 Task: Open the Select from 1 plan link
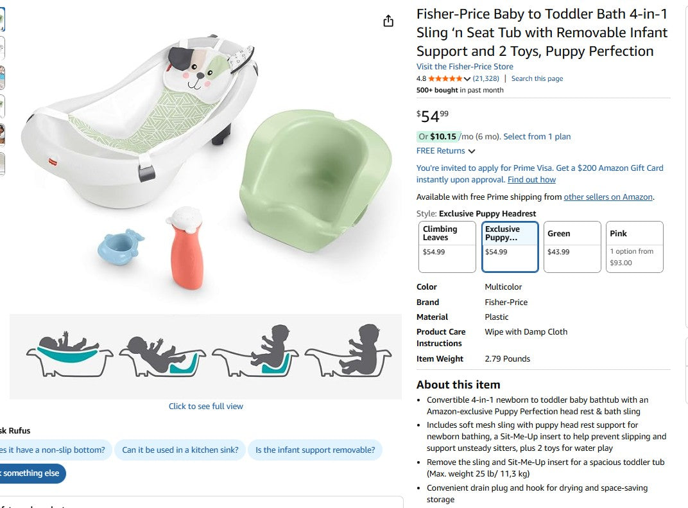(x=537, y=137)
